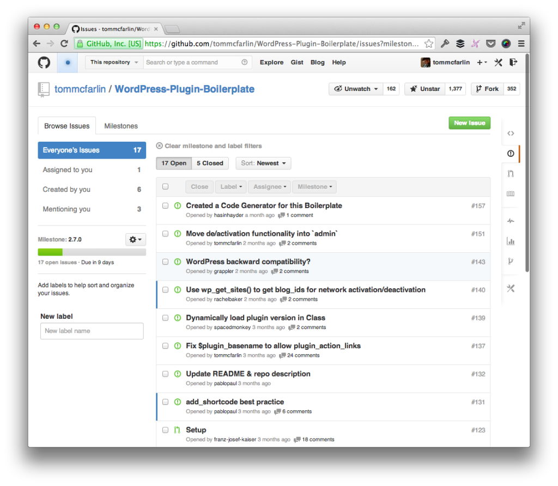
Task: Switch to the Browse Issues tab
Action: click(x=67, y=126)
